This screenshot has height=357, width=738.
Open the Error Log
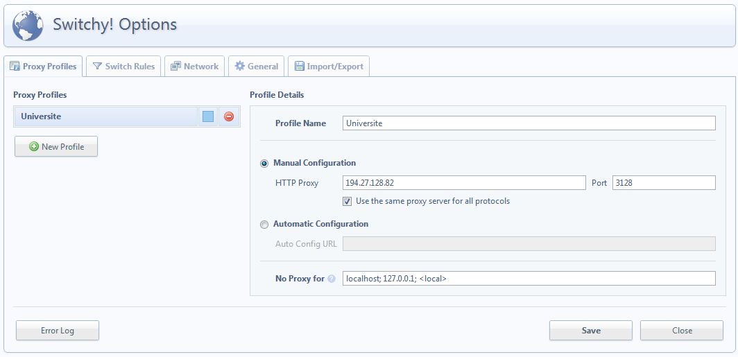[x=58, y=331]
